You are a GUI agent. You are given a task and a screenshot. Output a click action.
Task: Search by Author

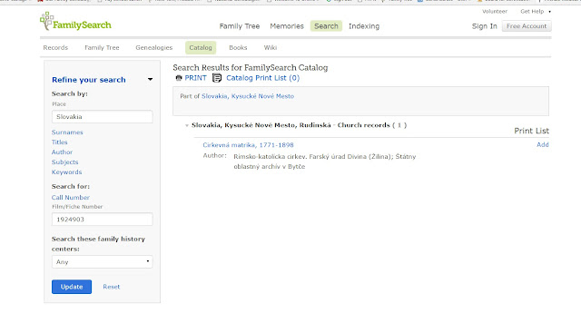62,152
